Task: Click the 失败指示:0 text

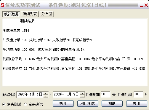Action: tap(61, 40)
